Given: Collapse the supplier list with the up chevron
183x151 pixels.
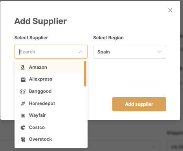Looking at the screenshot, I should (x=81, y=52).
